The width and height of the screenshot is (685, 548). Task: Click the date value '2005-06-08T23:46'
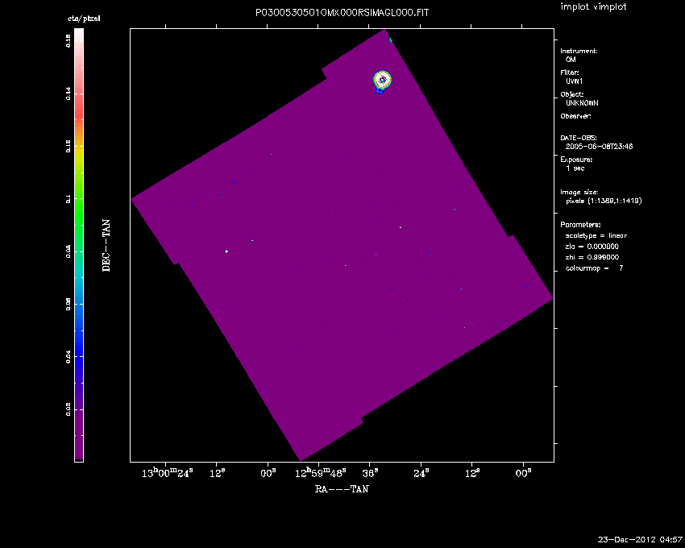[599, 147]
